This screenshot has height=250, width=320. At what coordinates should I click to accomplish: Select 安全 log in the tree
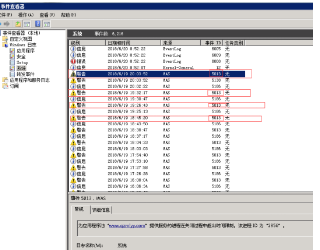coord(21,57)
